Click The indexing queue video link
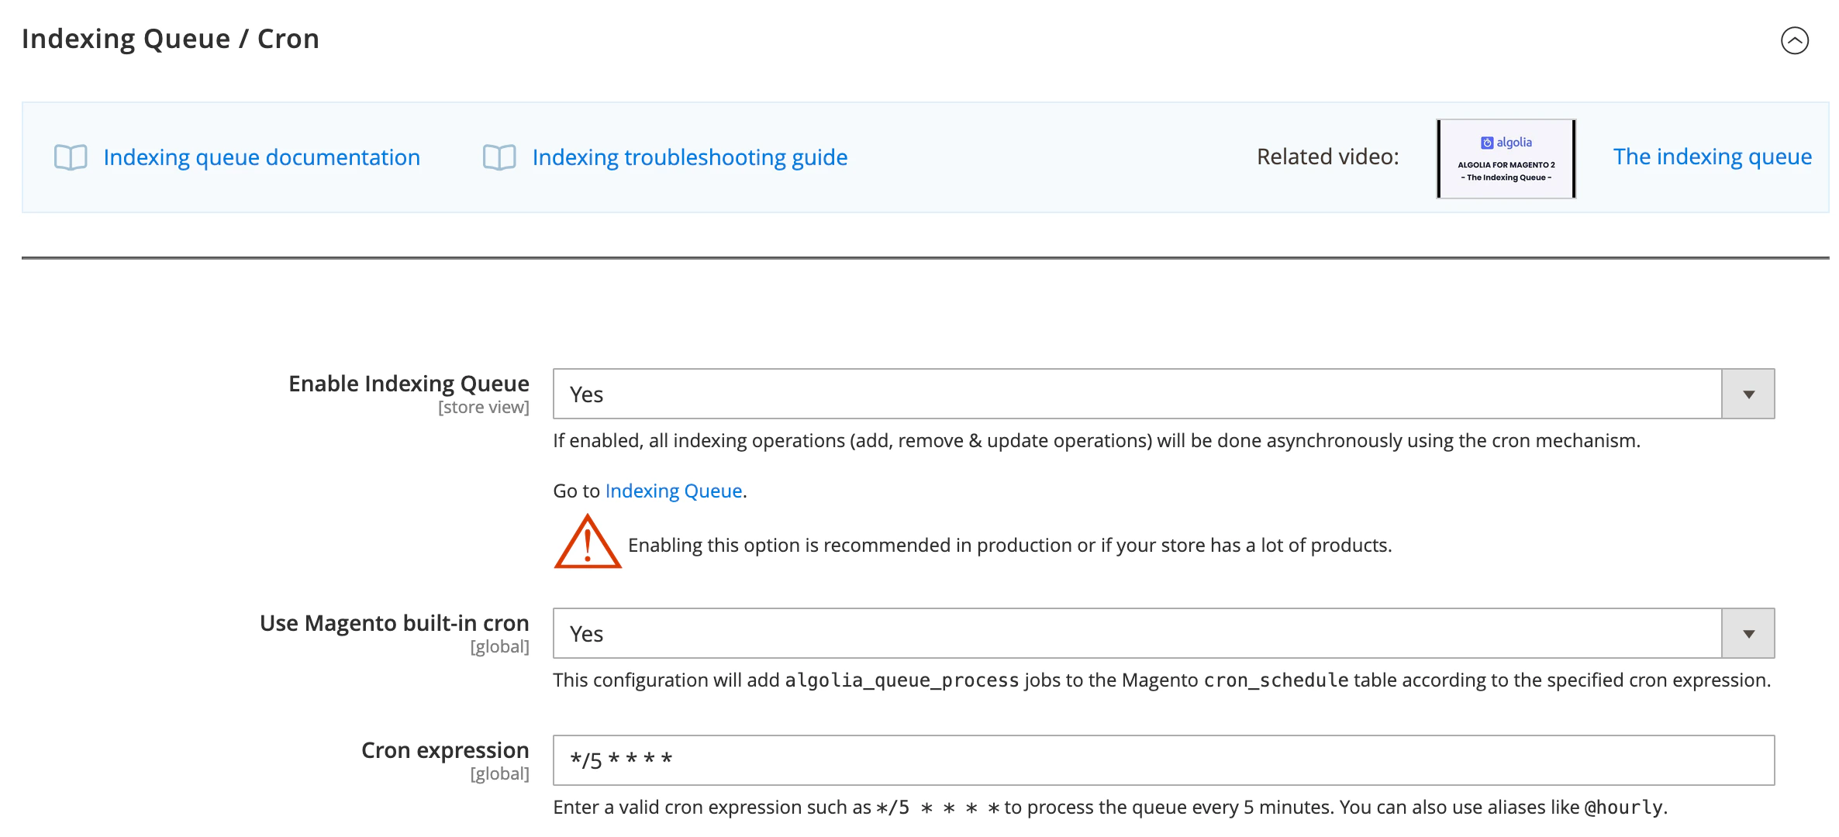The height and width of the screenshot is (837, 1839). tap(1713, 157)
